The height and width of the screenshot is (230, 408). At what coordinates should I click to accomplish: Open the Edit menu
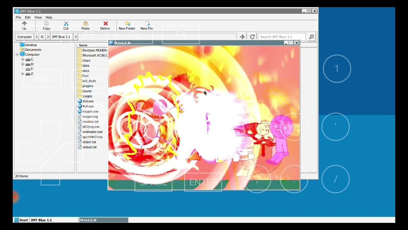(28, 17)
